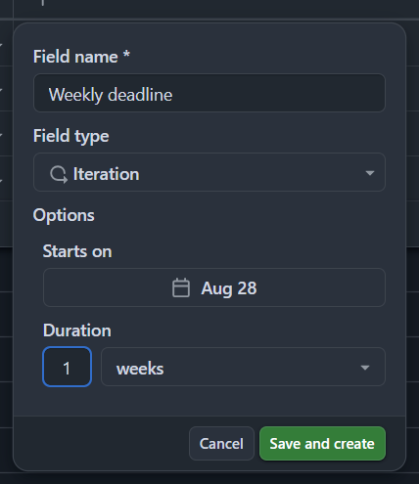Click the Field name label
This screenshot has width=419, height=484.
point(75,57)
